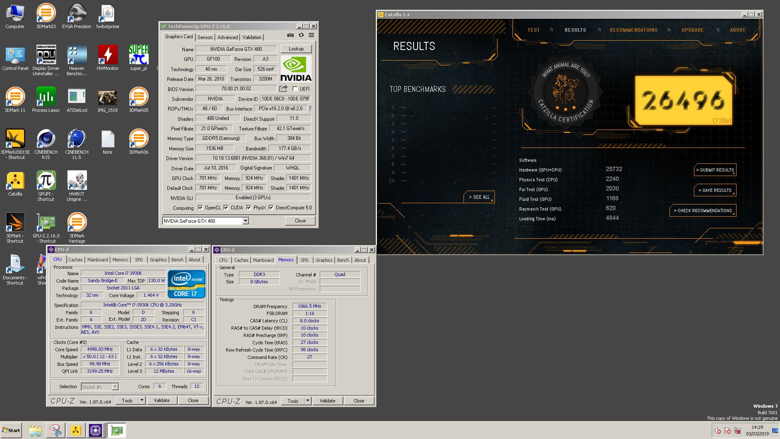
Task: Toggle the UEFI checkbox in GPU-Z
Action: click(295, 89)
